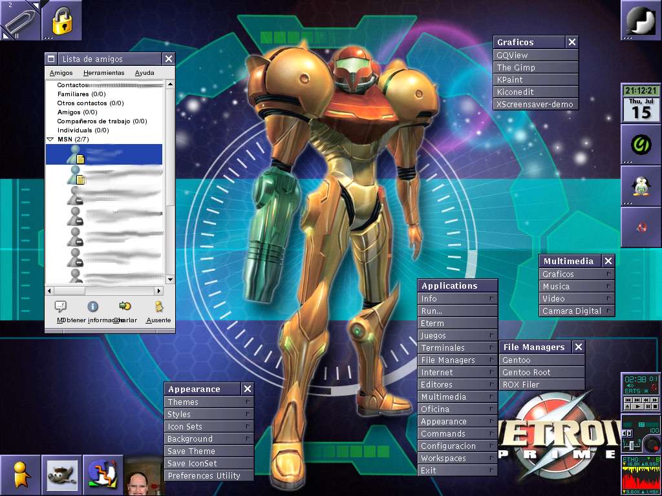662x496 pixels.
Task: Click the Ausente away icon
Action: pos(159,307)
